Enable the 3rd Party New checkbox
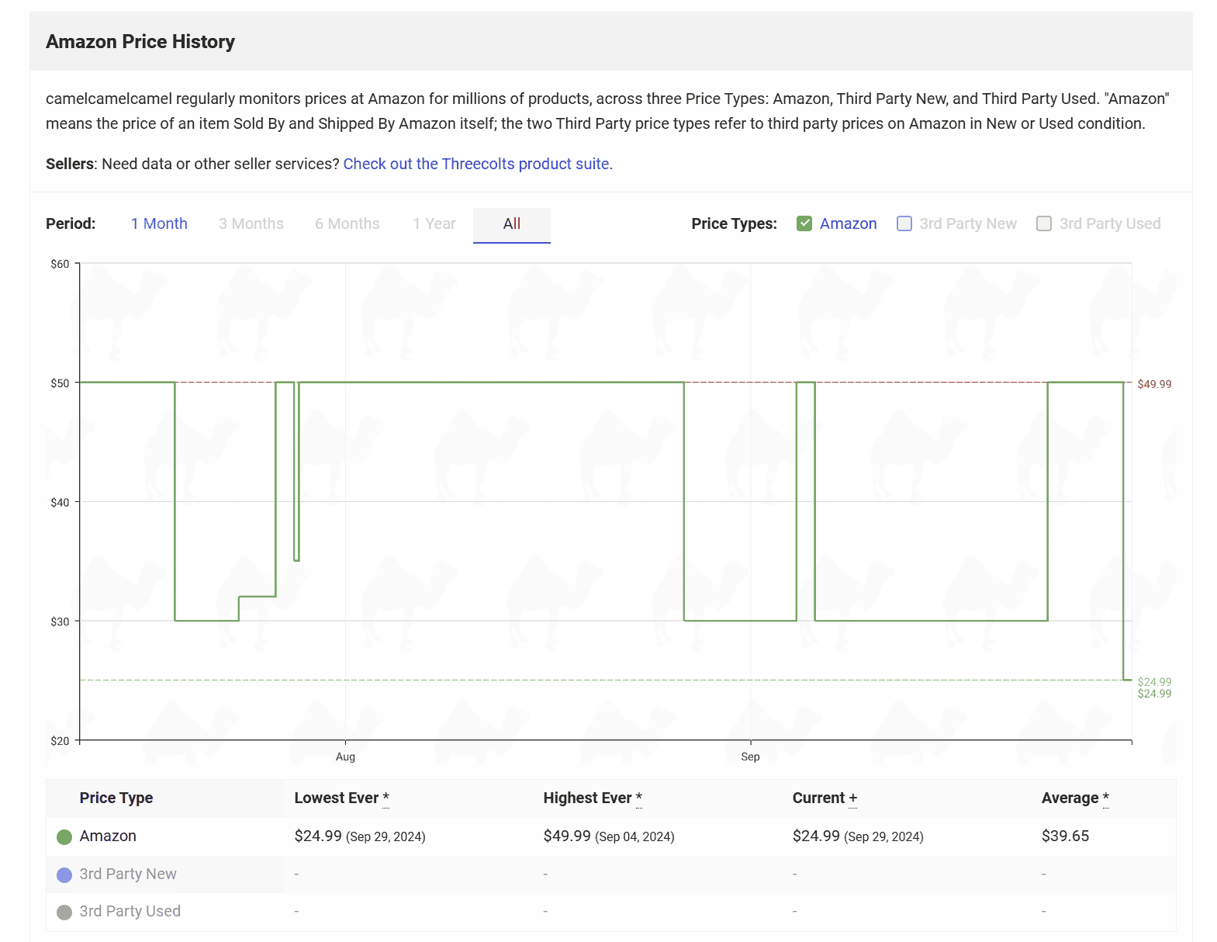The height and width of the screenshot is (942, 1217). [904, 223]
